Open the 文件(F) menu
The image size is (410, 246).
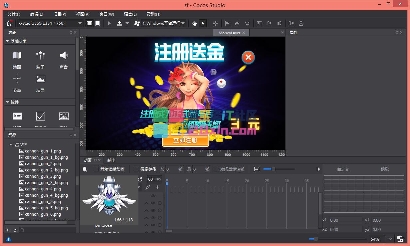tap(14, 14)
